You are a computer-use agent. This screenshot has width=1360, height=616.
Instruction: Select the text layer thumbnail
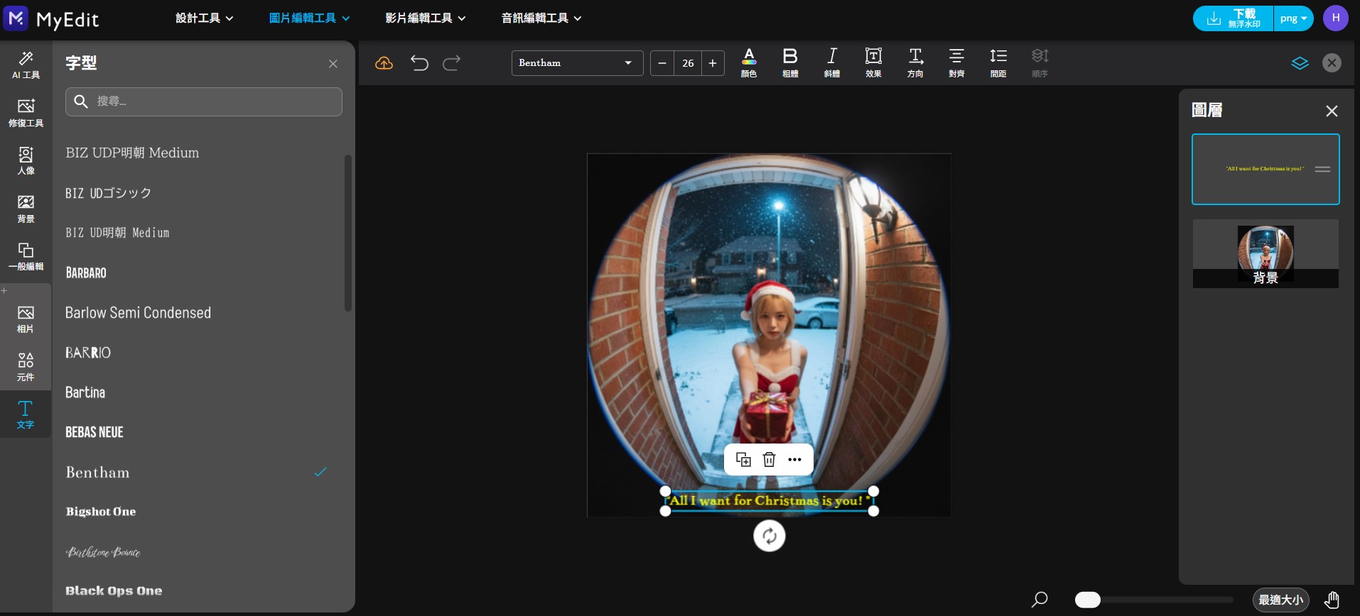[x=1265, y=169]
